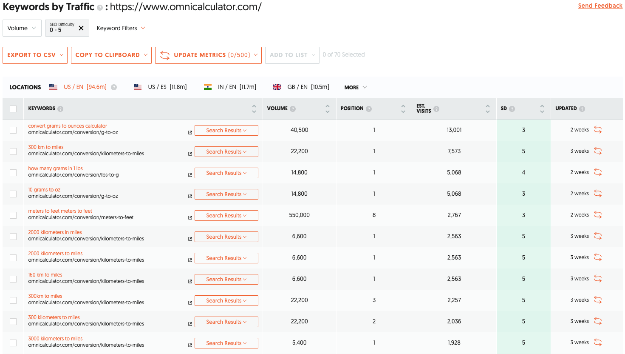
Task: Open external link for '300 km to miles' URL
Action: [190, 154]
